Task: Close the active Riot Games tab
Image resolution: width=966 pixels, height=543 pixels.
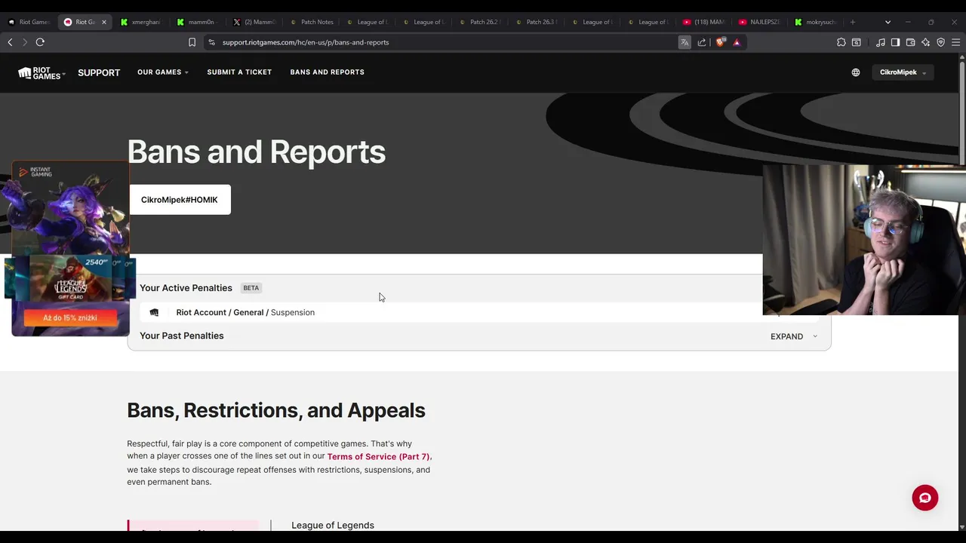Action: (x=104, y=22)
